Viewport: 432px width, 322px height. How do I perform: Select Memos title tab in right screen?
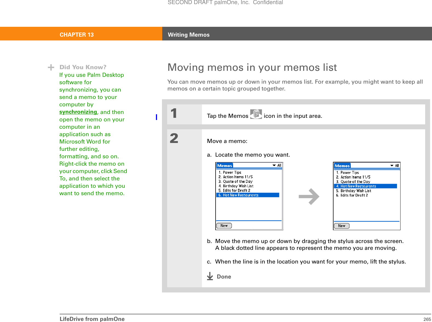[x=342, y=166]
